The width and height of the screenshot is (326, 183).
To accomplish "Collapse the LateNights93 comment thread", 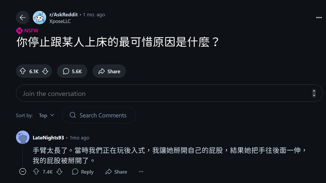I will [23, 171].
